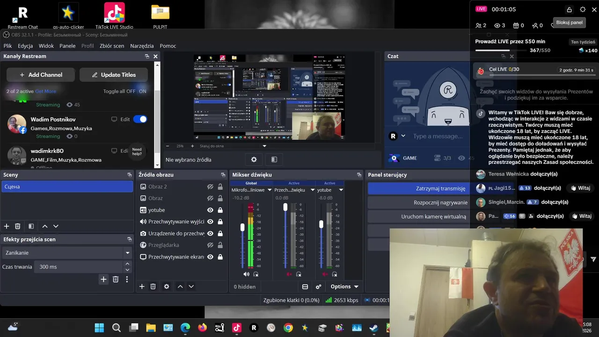Expand yotube mixer channel dropdown

click(x=341, y=190)
